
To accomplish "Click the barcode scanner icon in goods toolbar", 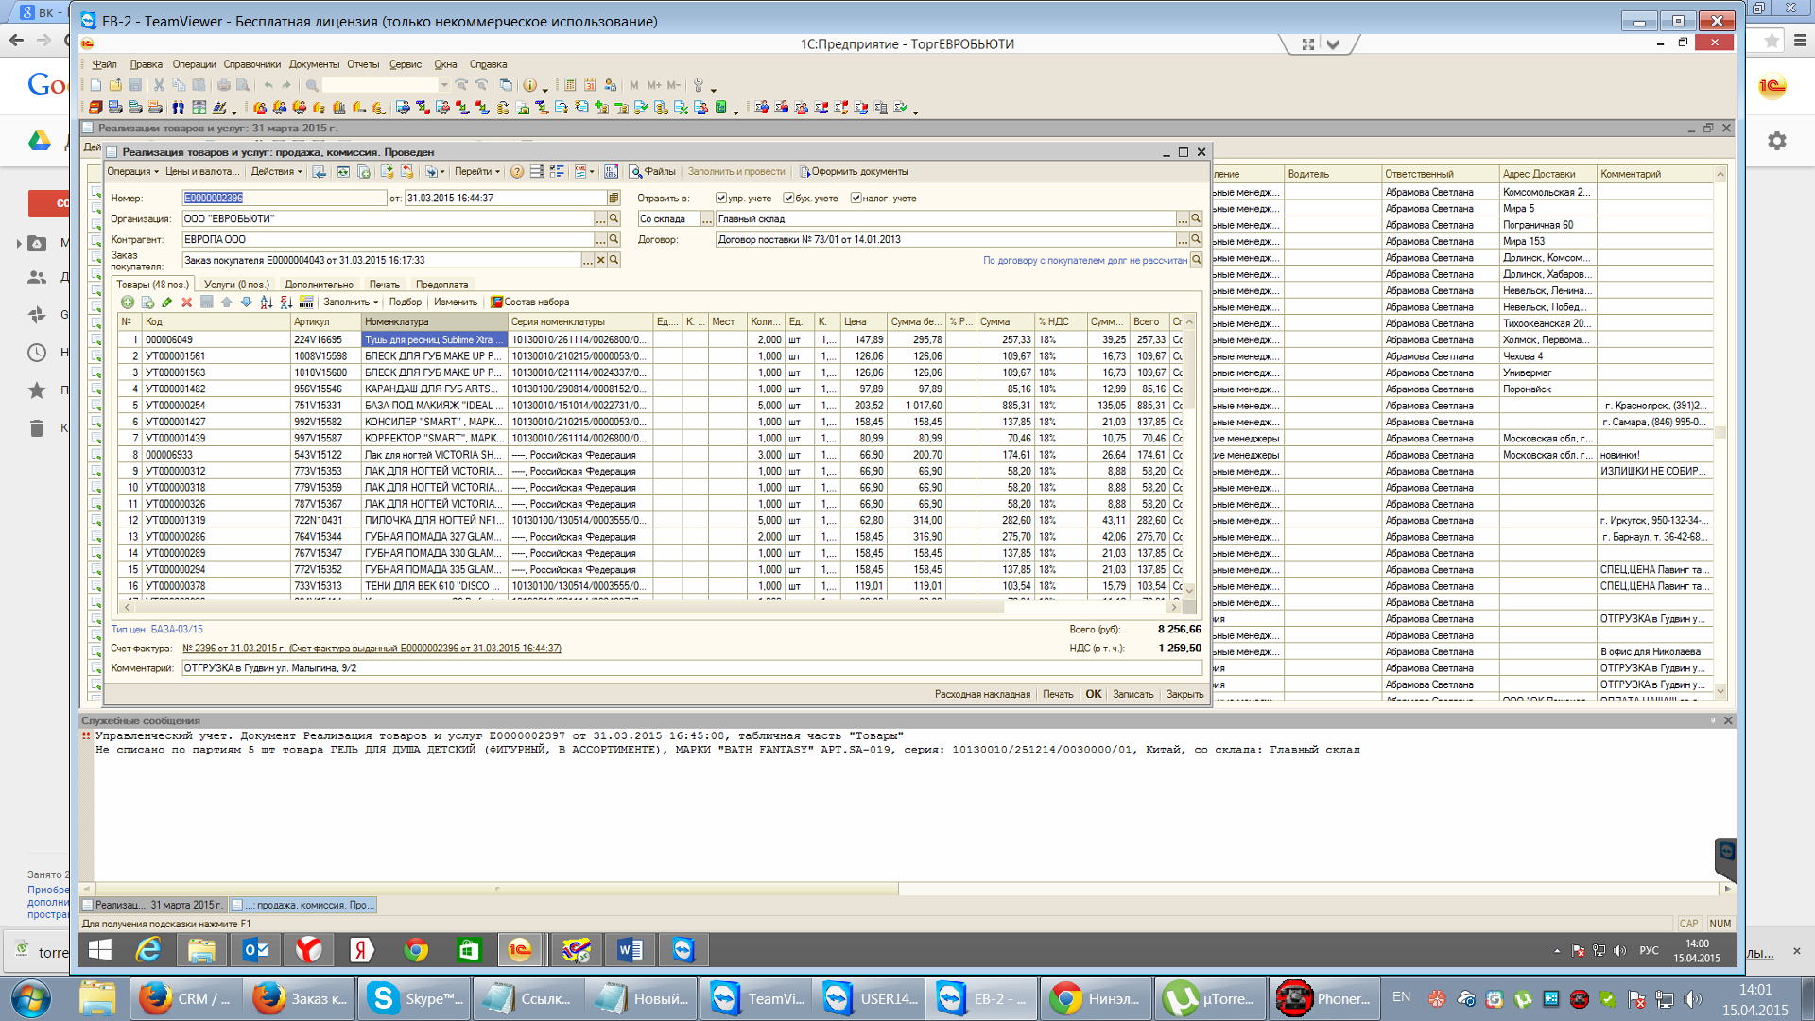I will tap(306, 303).
